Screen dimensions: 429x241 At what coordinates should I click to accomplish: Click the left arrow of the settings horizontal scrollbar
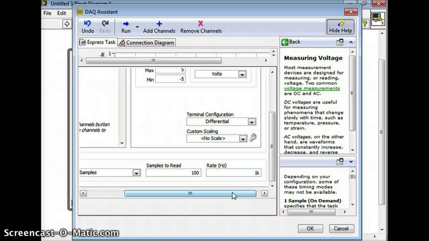tap(83, 193)
